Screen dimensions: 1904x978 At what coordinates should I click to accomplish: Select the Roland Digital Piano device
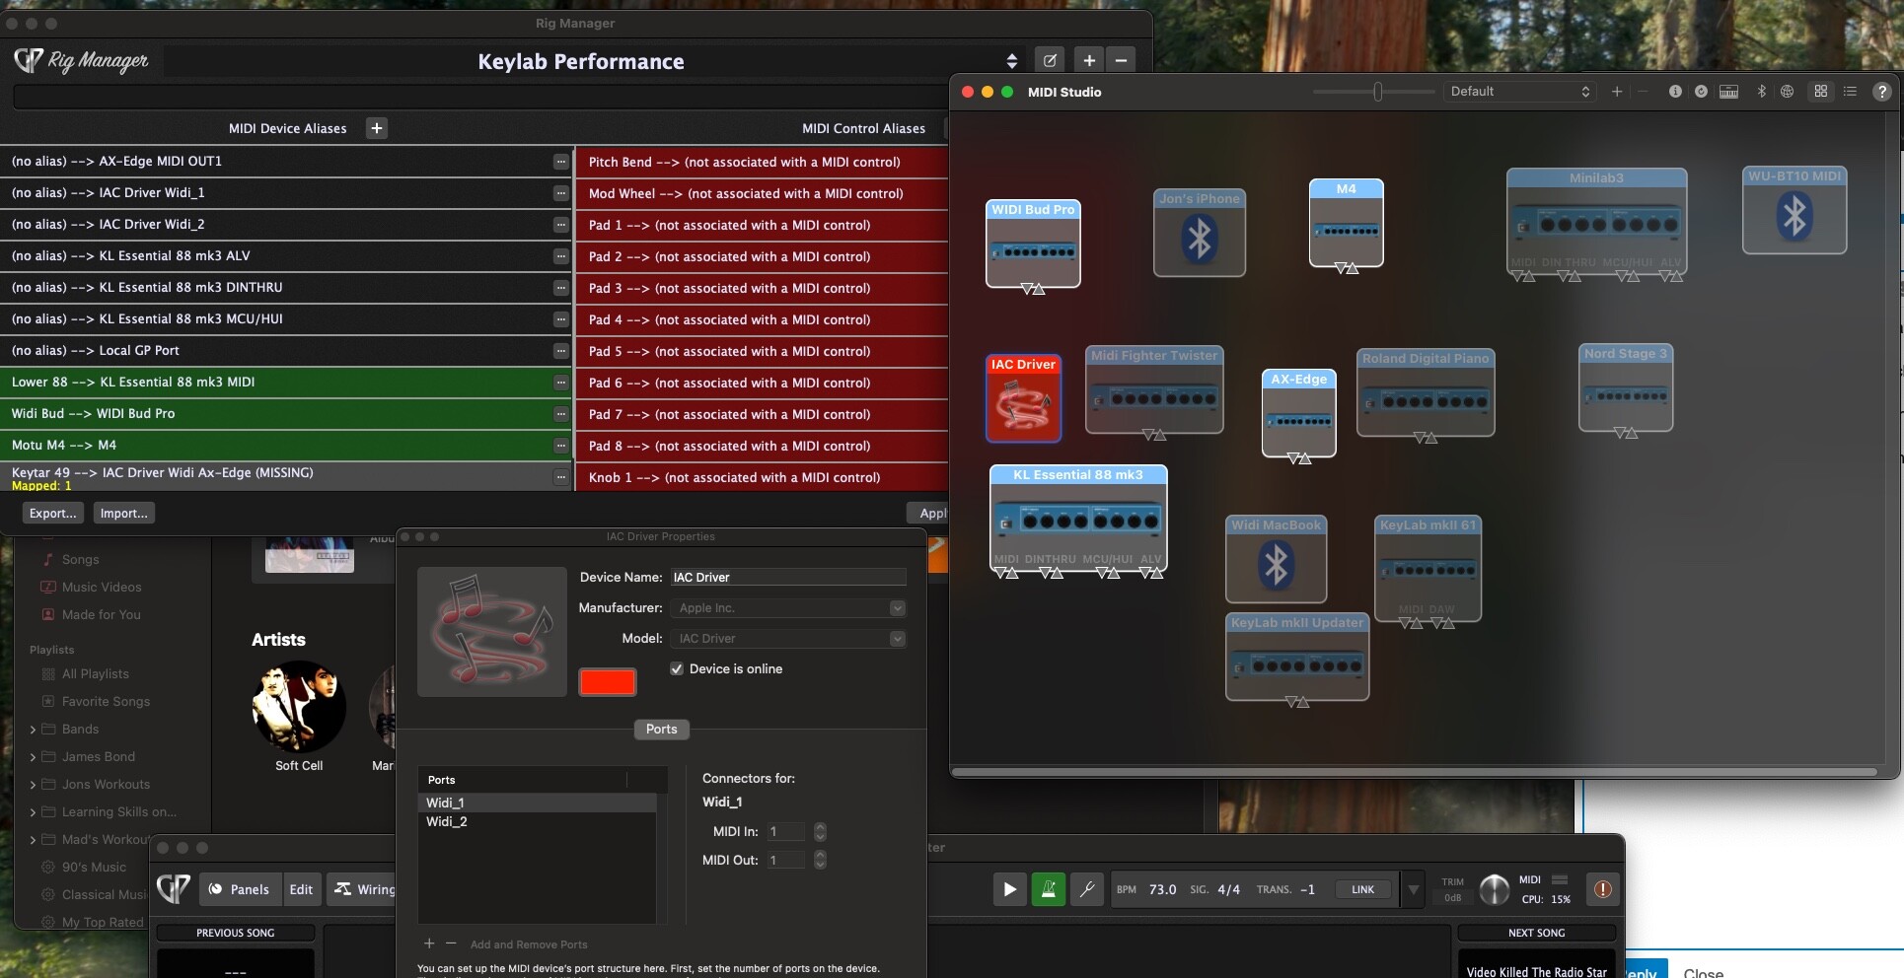tap(1426, 392)
